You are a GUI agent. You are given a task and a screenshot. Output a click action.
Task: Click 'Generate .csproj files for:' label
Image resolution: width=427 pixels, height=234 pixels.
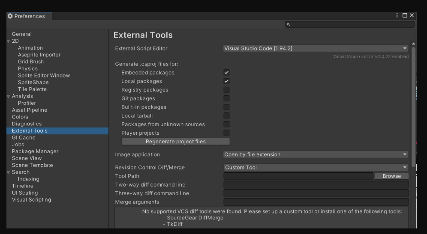coord(147,64)
